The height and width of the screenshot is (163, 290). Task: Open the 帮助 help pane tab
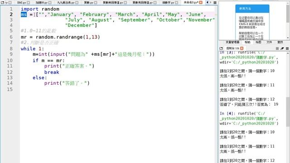coord(247,42)
